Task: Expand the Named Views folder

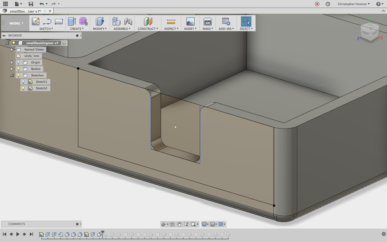Action: pos(12,49)
